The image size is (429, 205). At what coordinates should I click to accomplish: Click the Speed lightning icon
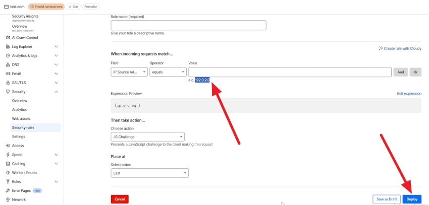pos(8,155)
